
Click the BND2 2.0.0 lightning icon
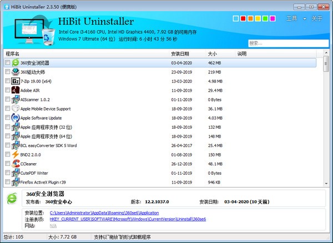[x=16, y=154]
